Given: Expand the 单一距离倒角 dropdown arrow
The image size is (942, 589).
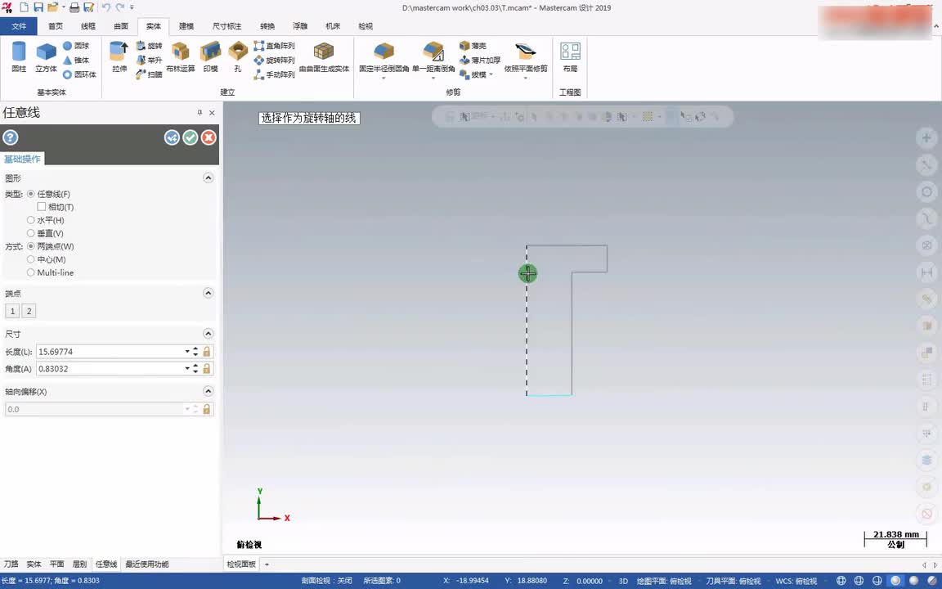Looking at the screenshot, I should tap(433, 79).
